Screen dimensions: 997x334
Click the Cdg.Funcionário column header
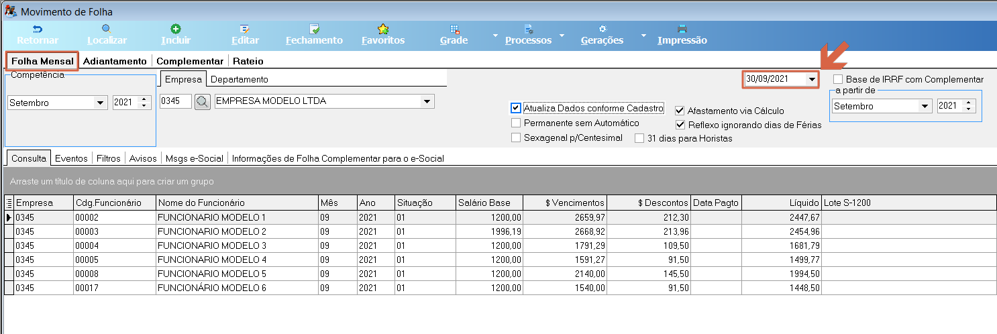tap(114, 203)
